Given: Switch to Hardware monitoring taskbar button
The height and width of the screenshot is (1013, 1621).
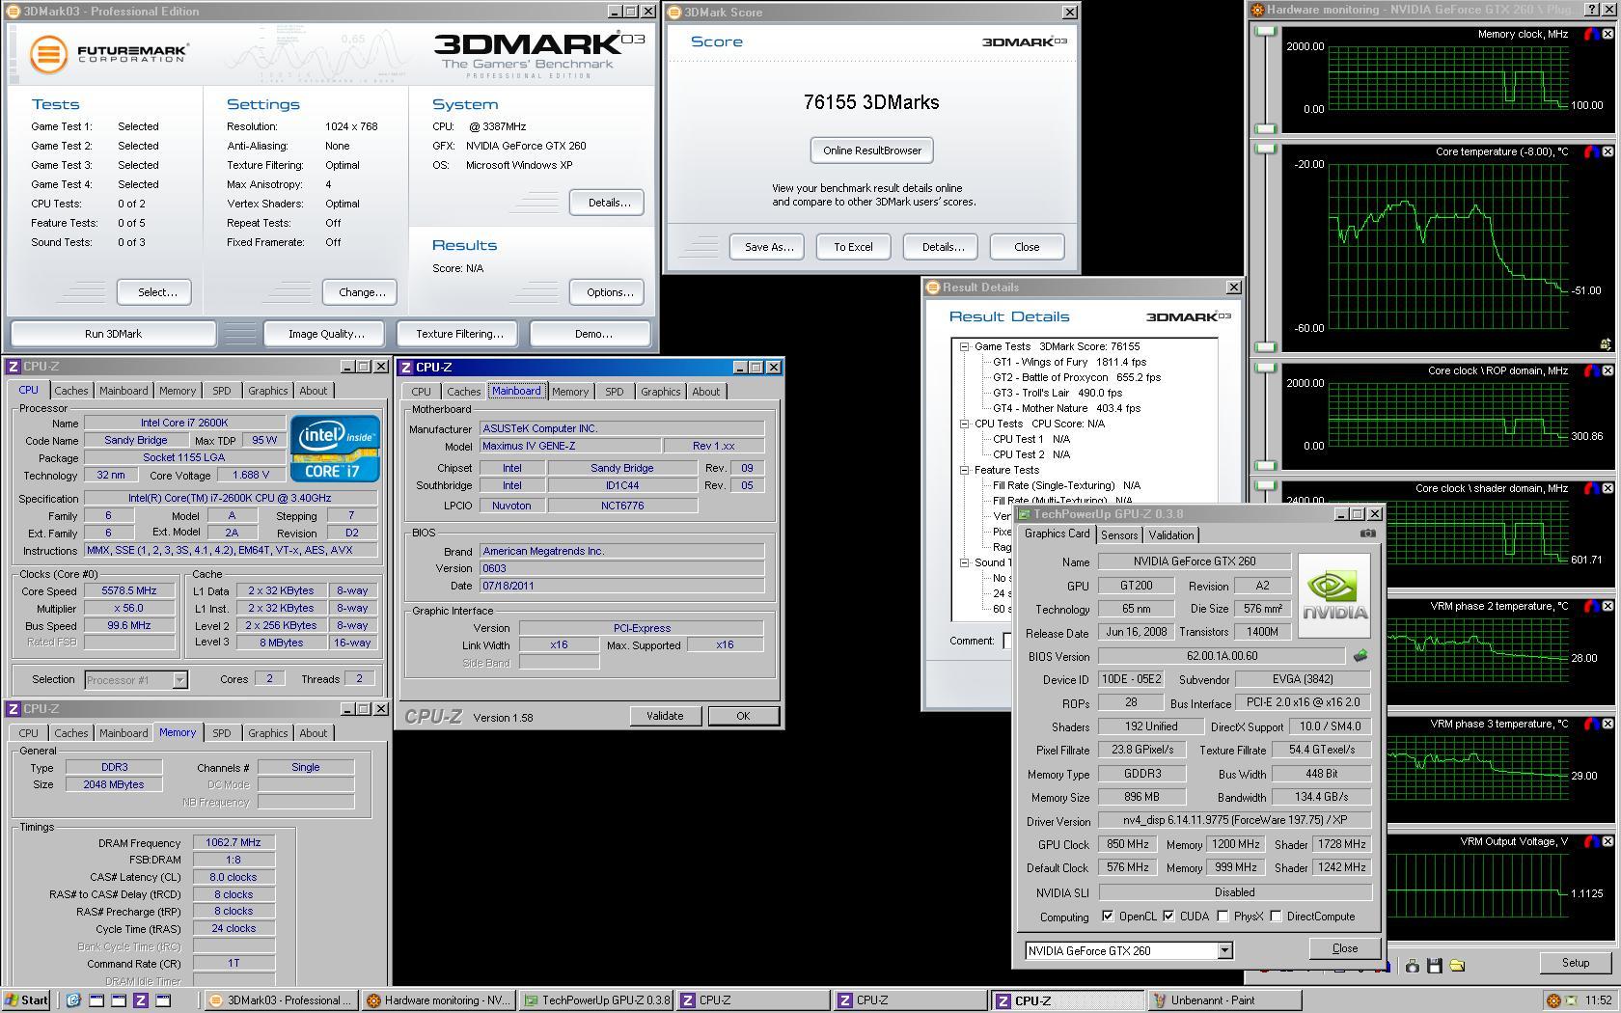Looking at the screenshot, I should [439, 1000].
